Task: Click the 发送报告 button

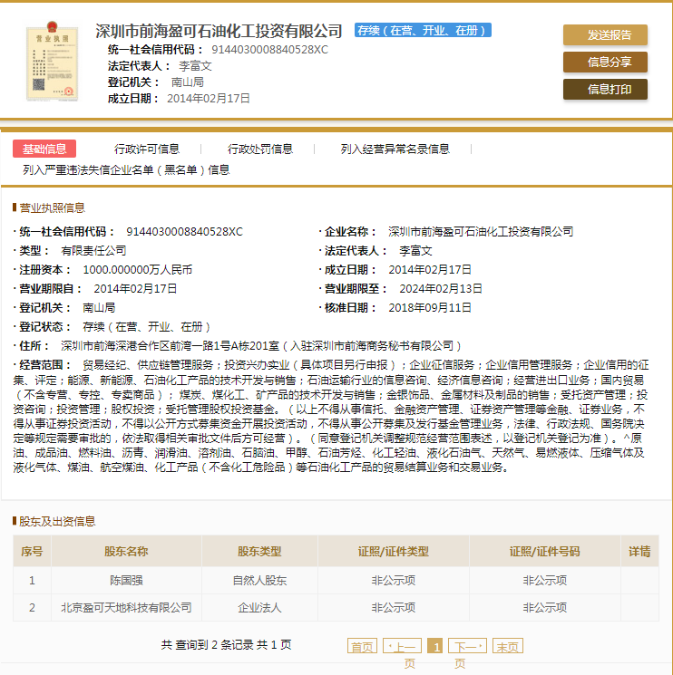Action: (x=605, y=35)
